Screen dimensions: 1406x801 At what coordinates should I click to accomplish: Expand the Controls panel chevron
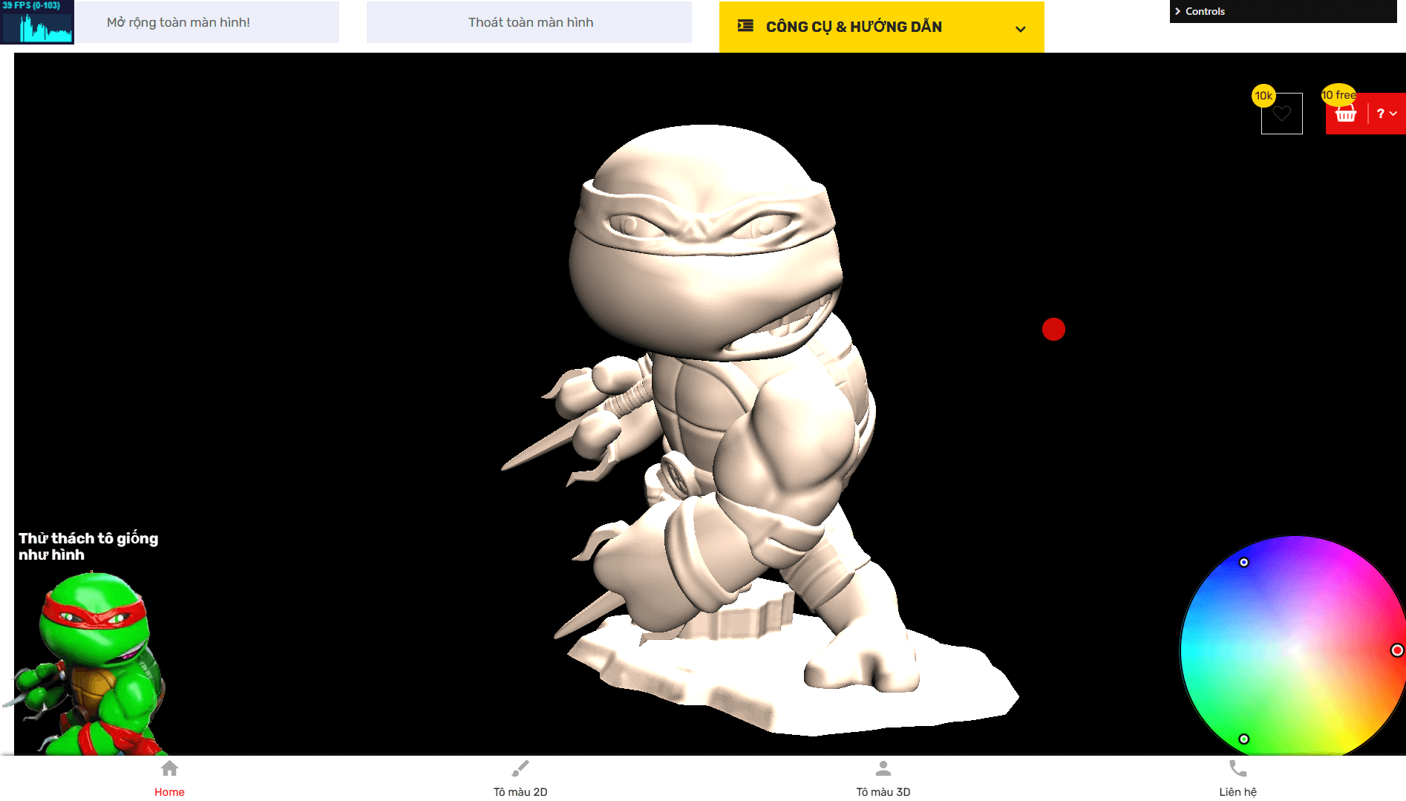tap(1178, 11)
